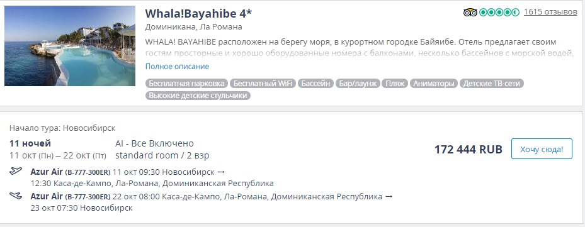585x227 pixels.
Task: Click the return flight airplane icon
Action: (x=16, y=196)
